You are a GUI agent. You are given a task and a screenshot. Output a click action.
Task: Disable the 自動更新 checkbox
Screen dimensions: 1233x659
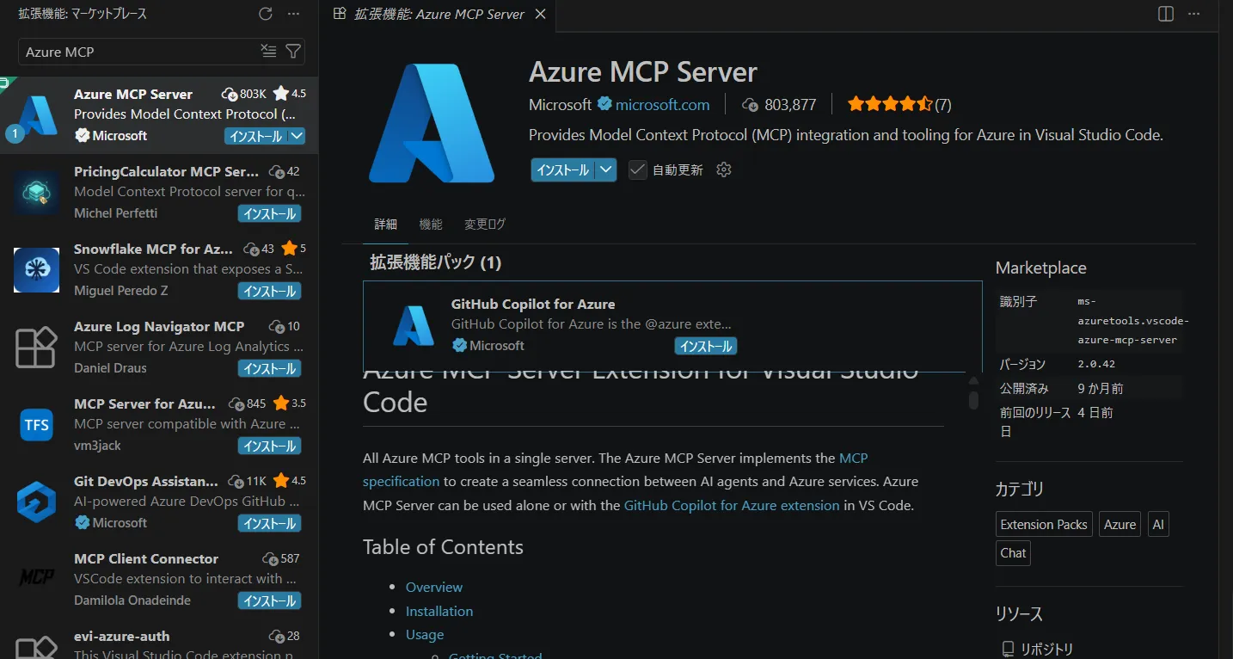tap(637, 169)
